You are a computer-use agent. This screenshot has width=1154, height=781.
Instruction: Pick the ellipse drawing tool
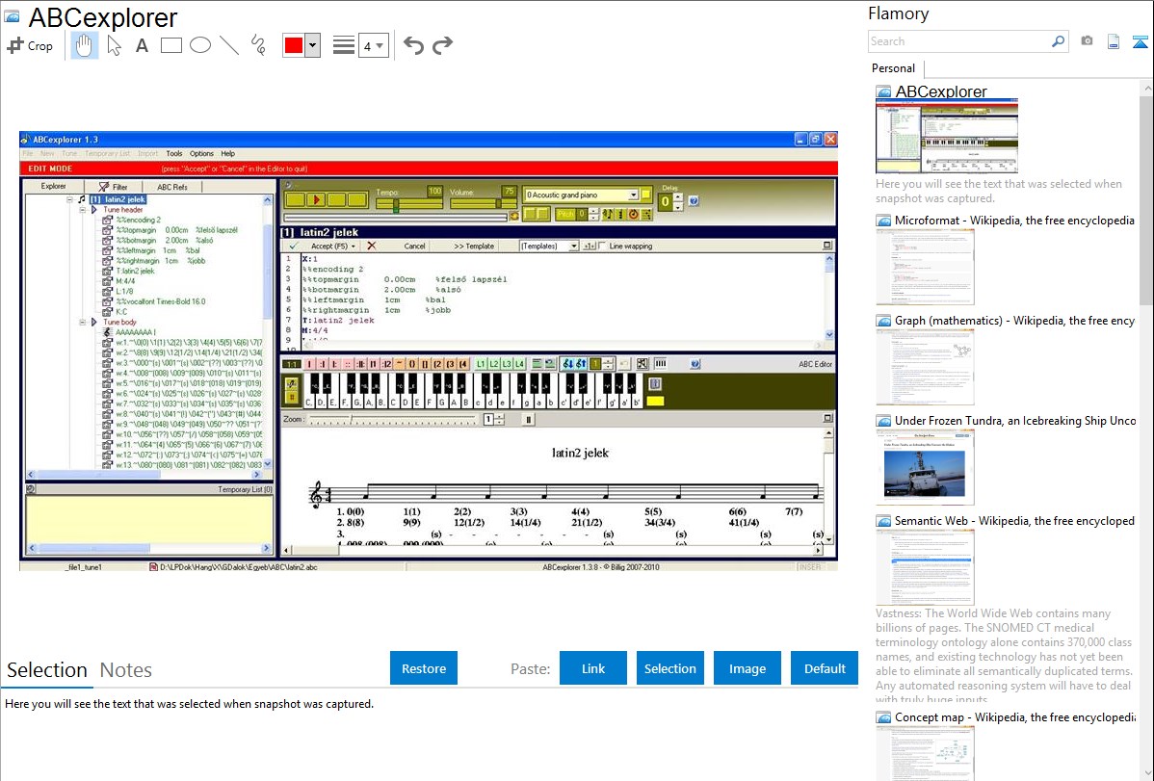199,45
